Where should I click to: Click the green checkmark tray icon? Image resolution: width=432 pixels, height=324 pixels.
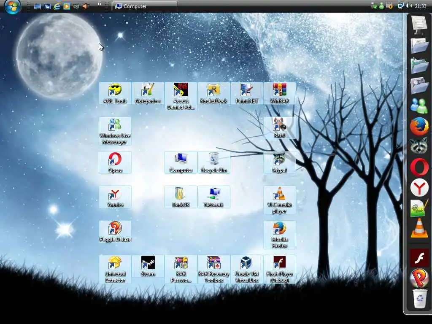click(374, 6)
